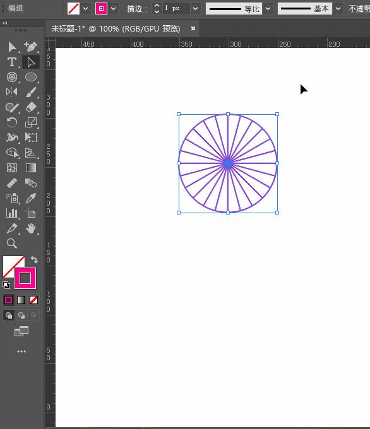Click the Edit Toolbar three-dots button

[21, 351]
